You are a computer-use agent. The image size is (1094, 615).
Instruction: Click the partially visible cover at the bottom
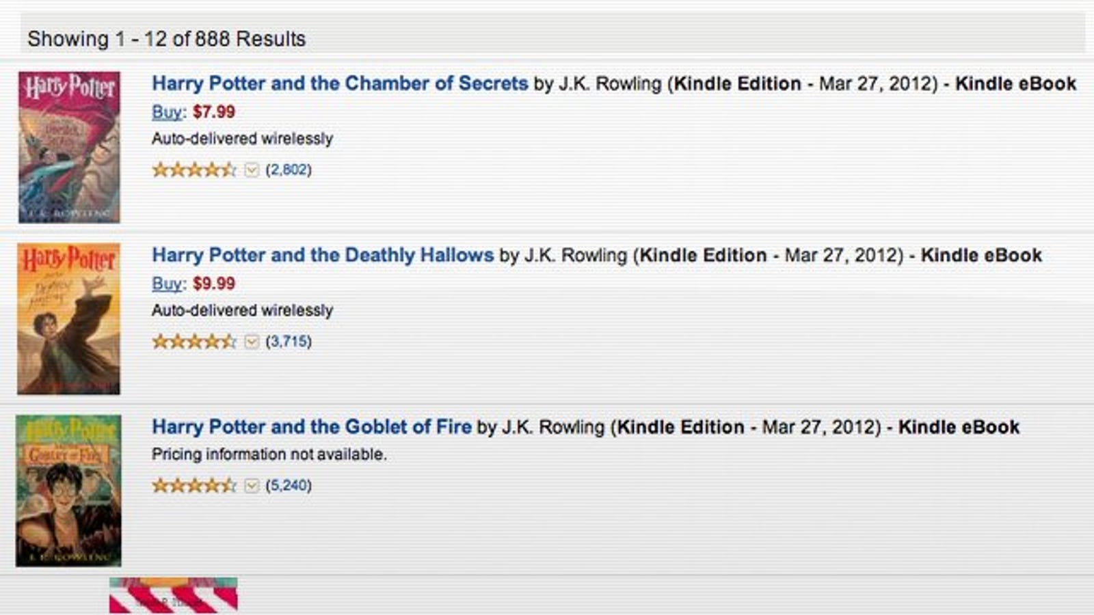[173, 594]
